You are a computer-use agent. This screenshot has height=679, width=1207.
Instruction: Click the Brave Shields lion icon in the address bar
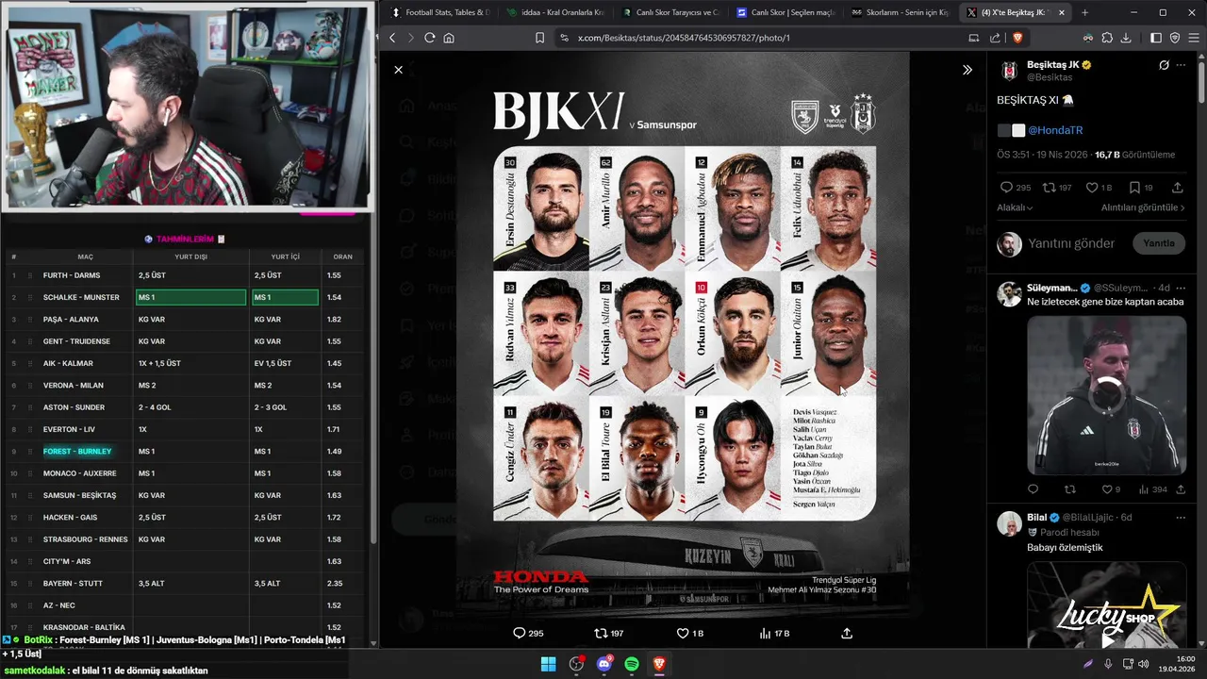[1017, 38]
